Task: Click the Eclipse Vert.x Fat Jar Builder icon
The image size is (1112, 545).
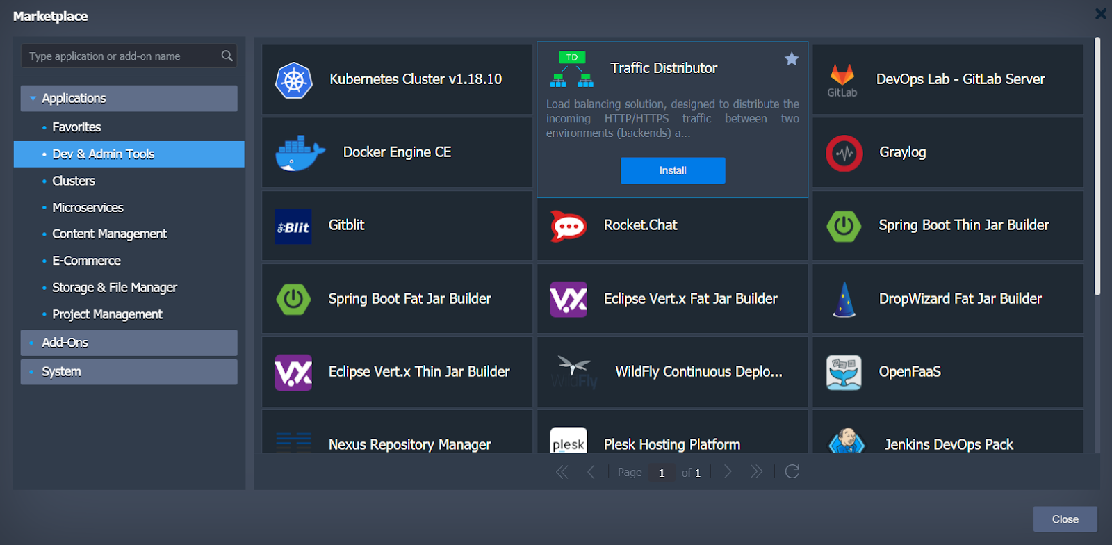Action: click(569, 300)
